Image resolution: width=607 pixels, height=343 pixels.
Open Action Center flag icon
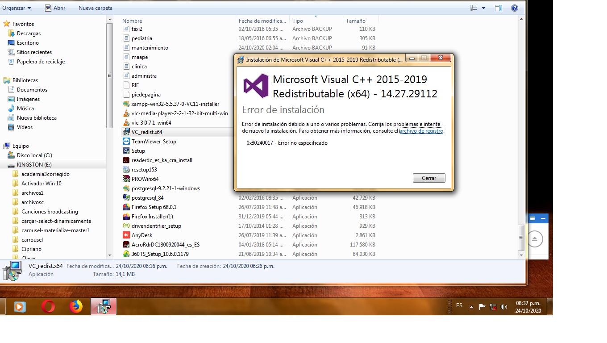482,307
